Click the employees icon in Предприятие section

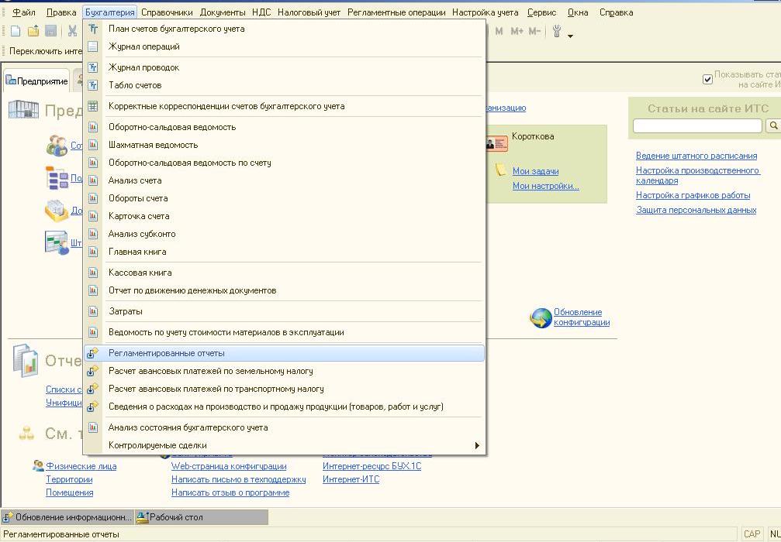click(x=57, y=145)
